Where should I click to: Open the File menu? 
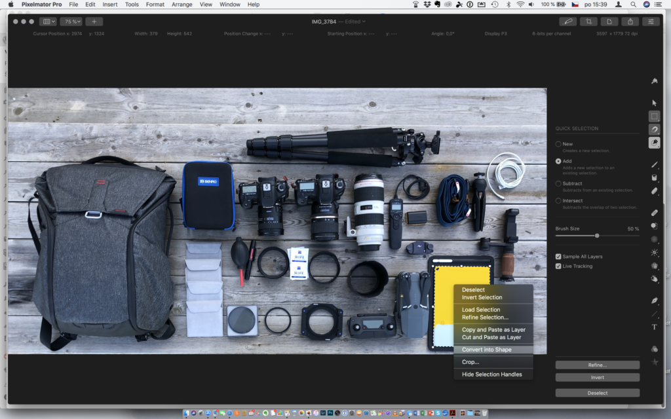coord(73,5)
